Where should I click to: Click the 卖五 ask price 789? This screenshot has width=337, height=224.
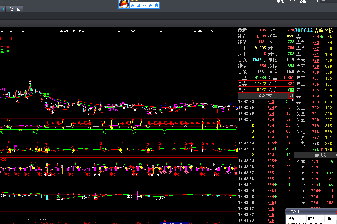click(316, 66)
